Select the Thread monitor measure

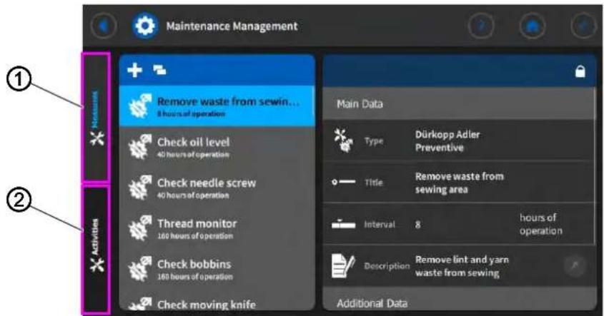point(217,229)
